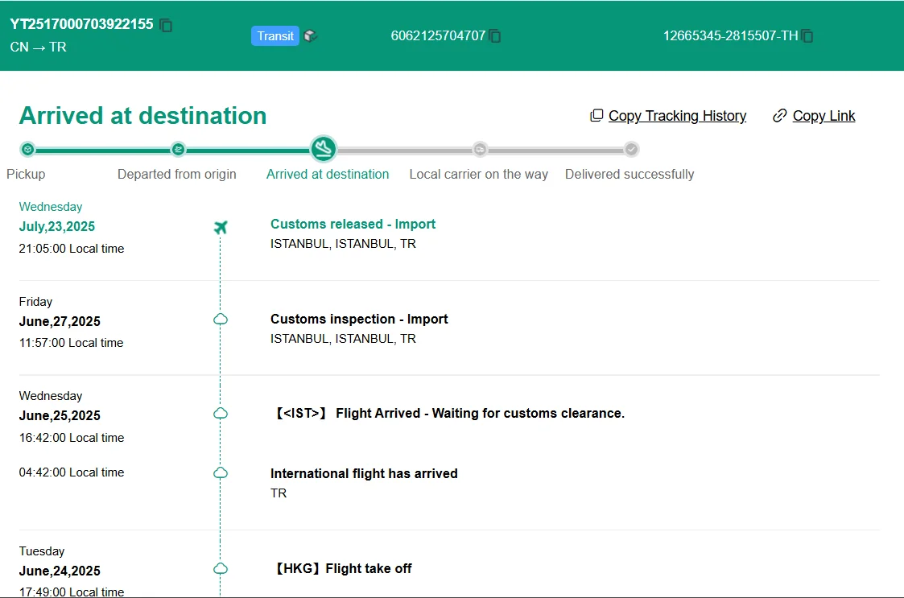Open Copy Tracking History link
Image resolution: width=904 pixels, height=598 pixels.
676,116
